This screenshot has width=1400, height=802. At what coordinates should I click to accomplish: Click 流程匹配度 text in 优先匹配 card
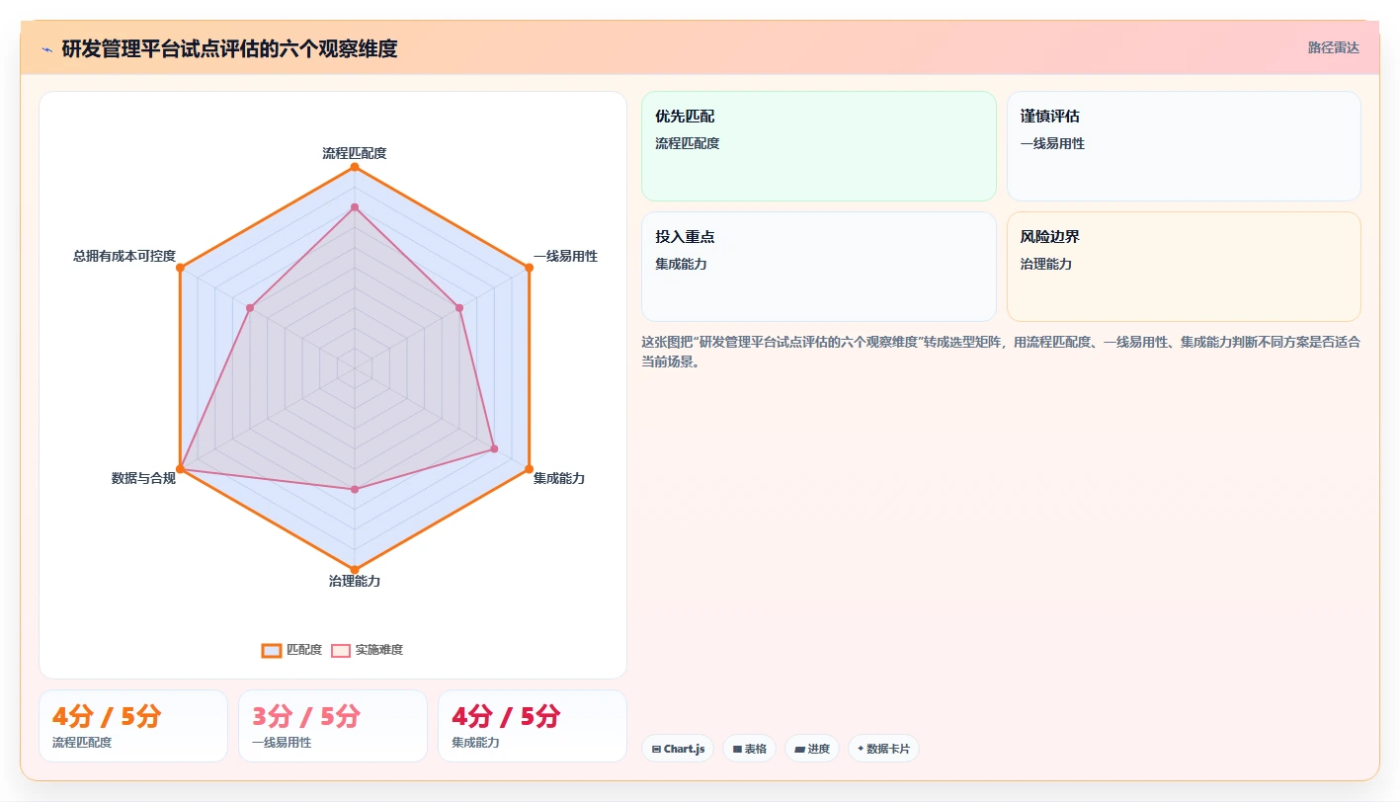[x=688, y=143]
